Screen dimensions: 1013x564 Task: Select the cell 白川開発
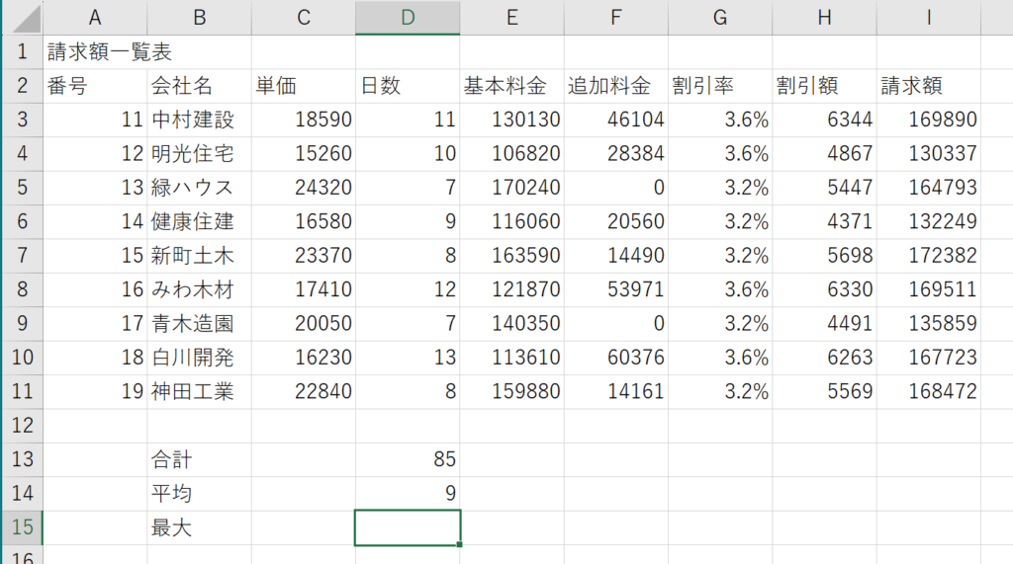click(199, 358)
